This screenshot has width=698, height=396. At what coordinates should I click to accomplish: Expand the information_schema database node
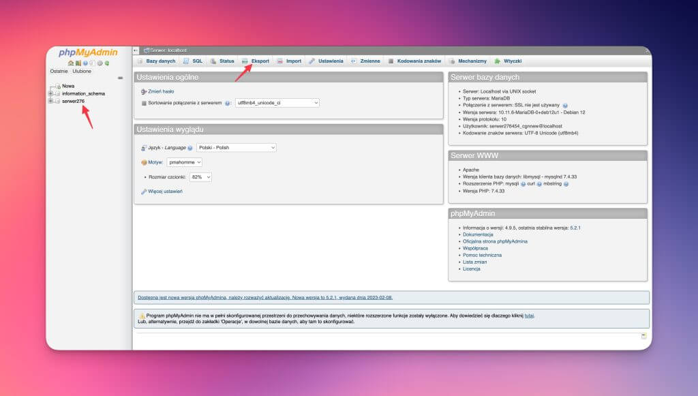[x=50, y=93]
